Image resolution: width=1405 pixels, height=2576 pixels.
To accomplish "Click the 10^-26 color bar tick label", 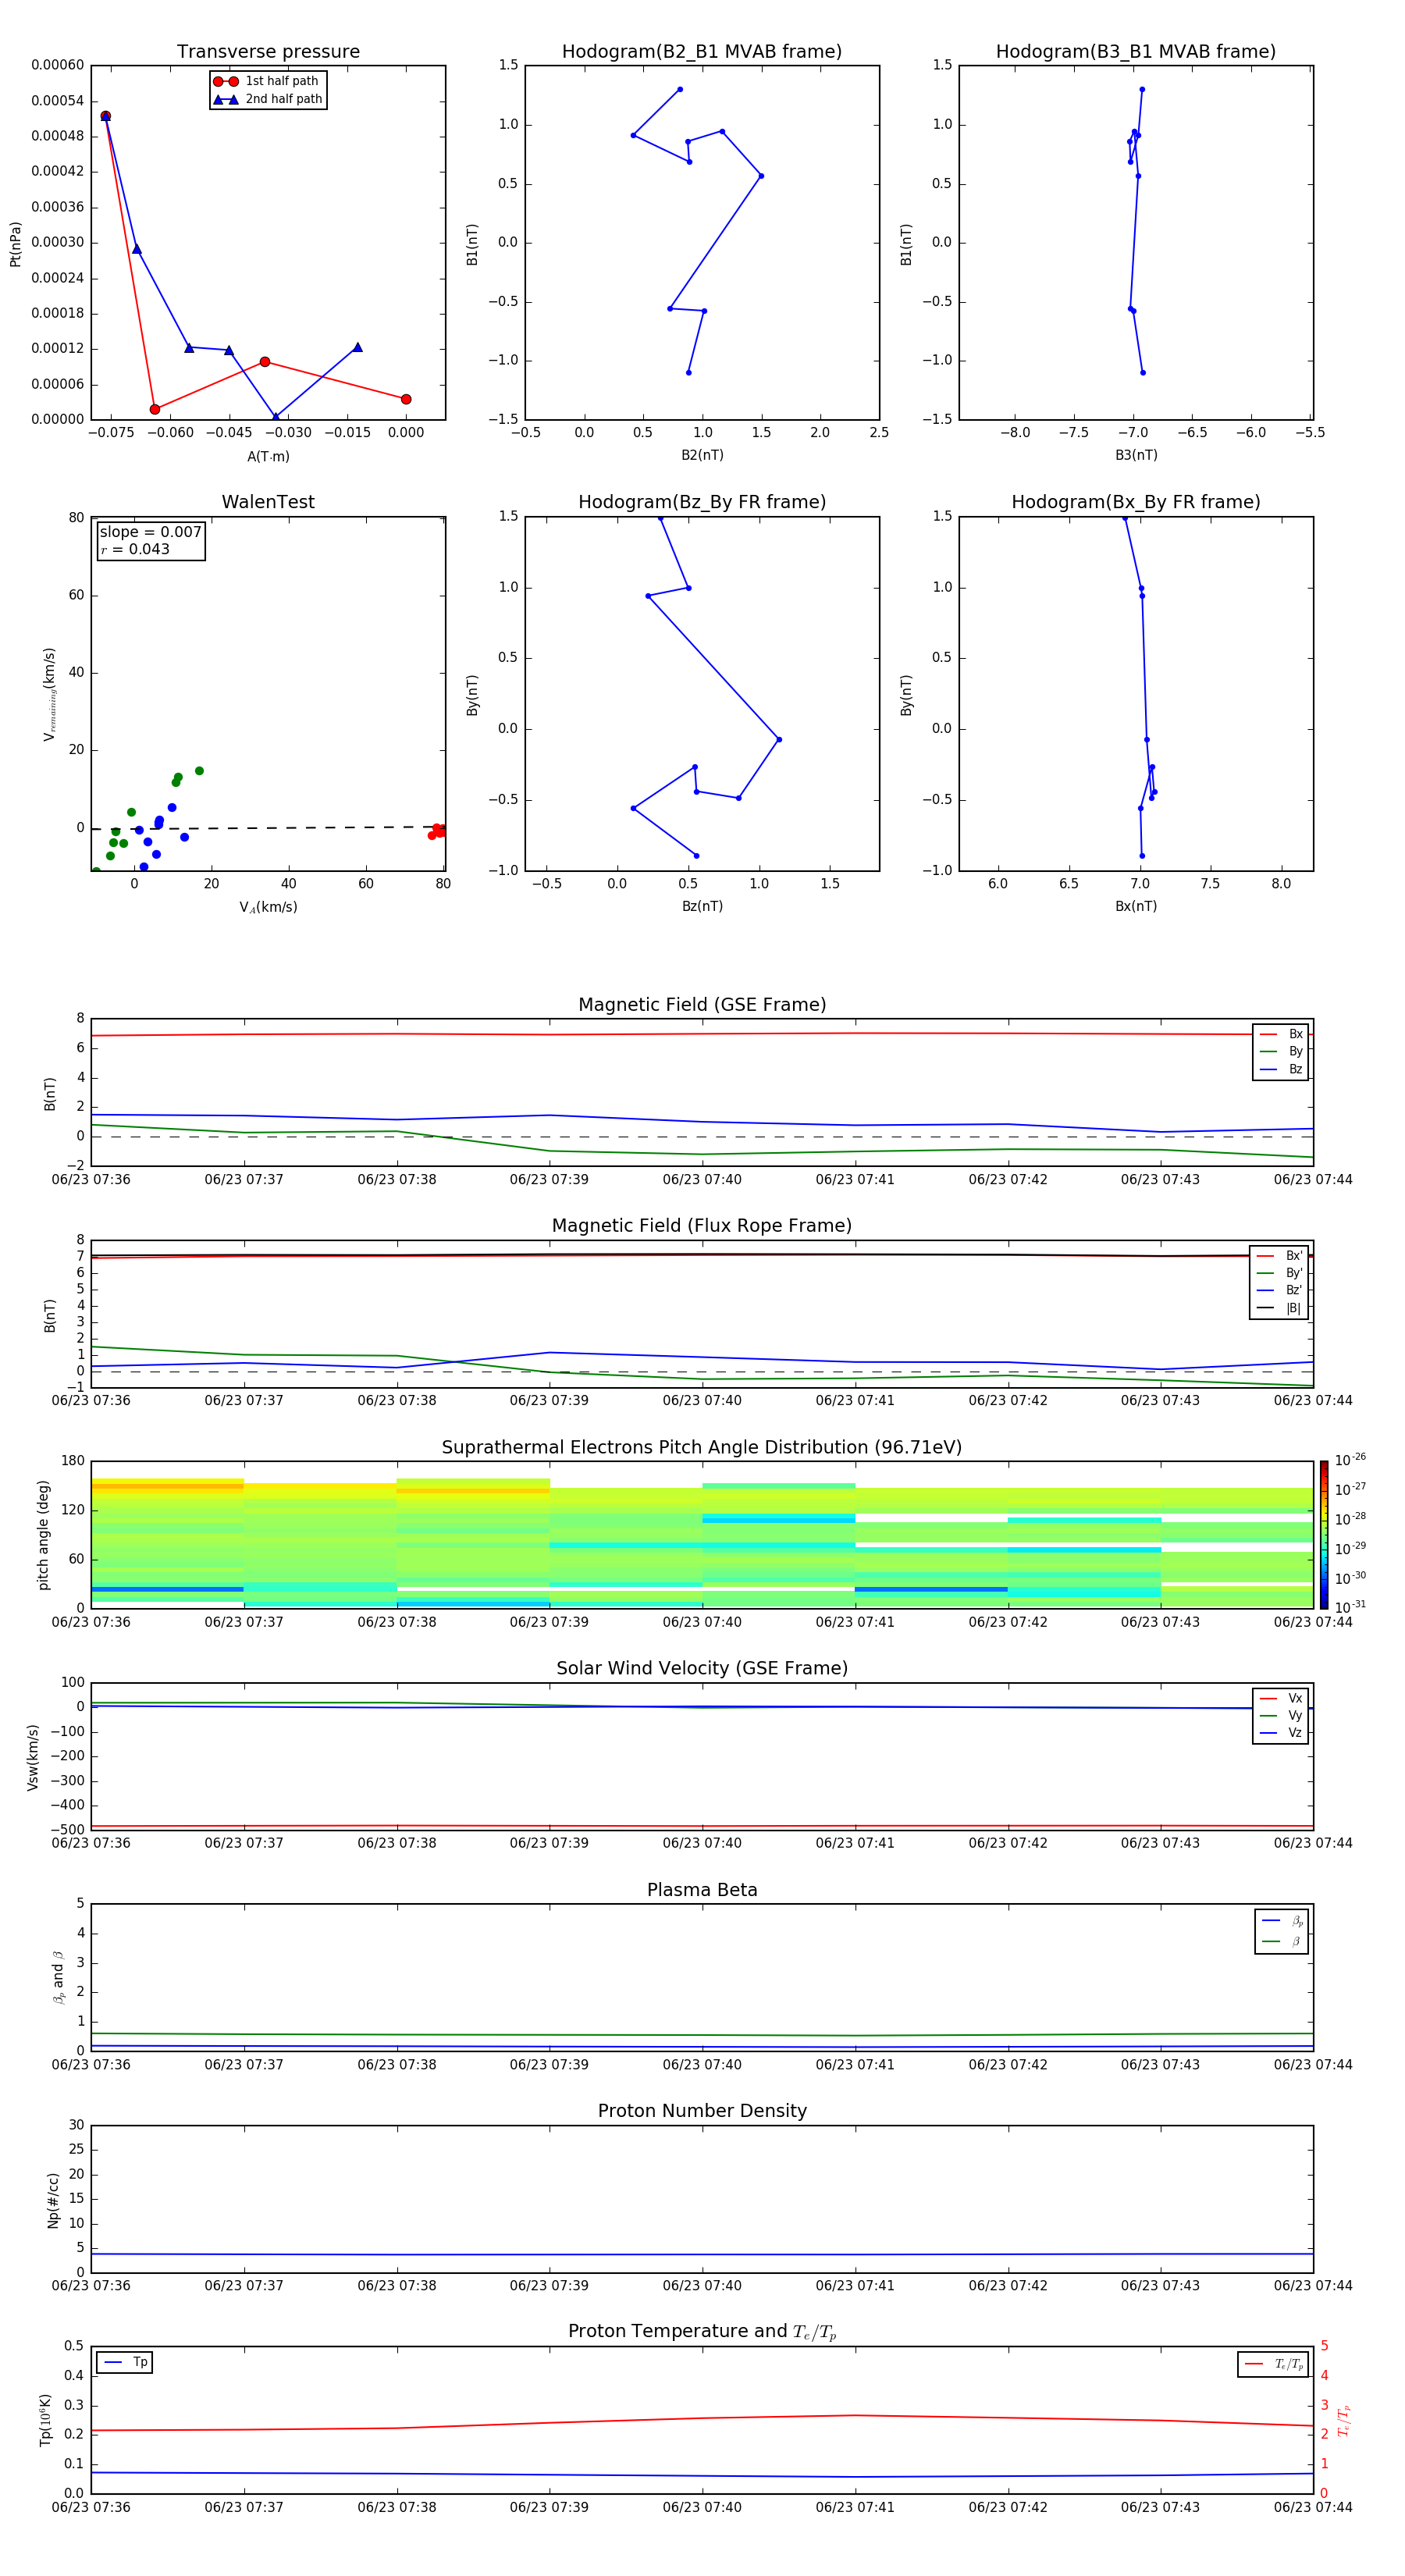I will 1350,1460.
